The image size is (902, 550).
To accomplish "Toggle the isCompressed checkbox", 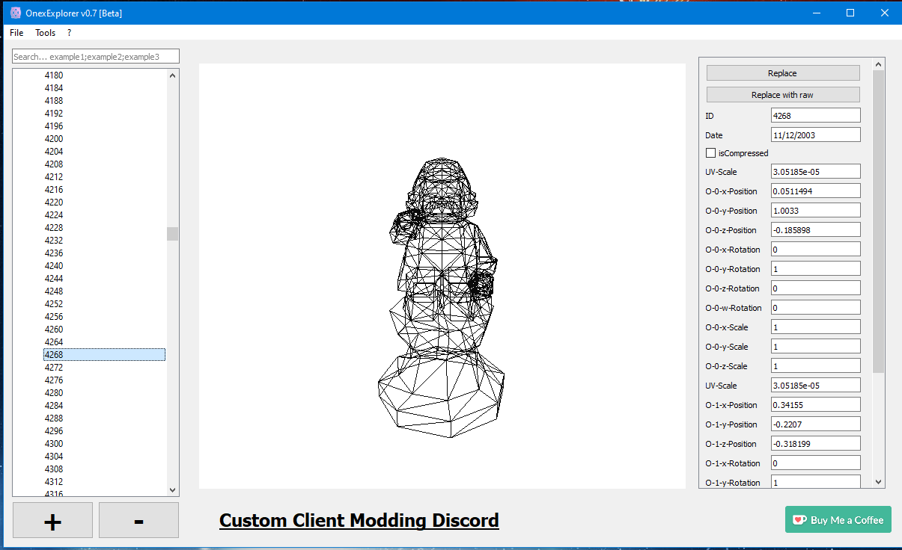I will pos(711,153).
